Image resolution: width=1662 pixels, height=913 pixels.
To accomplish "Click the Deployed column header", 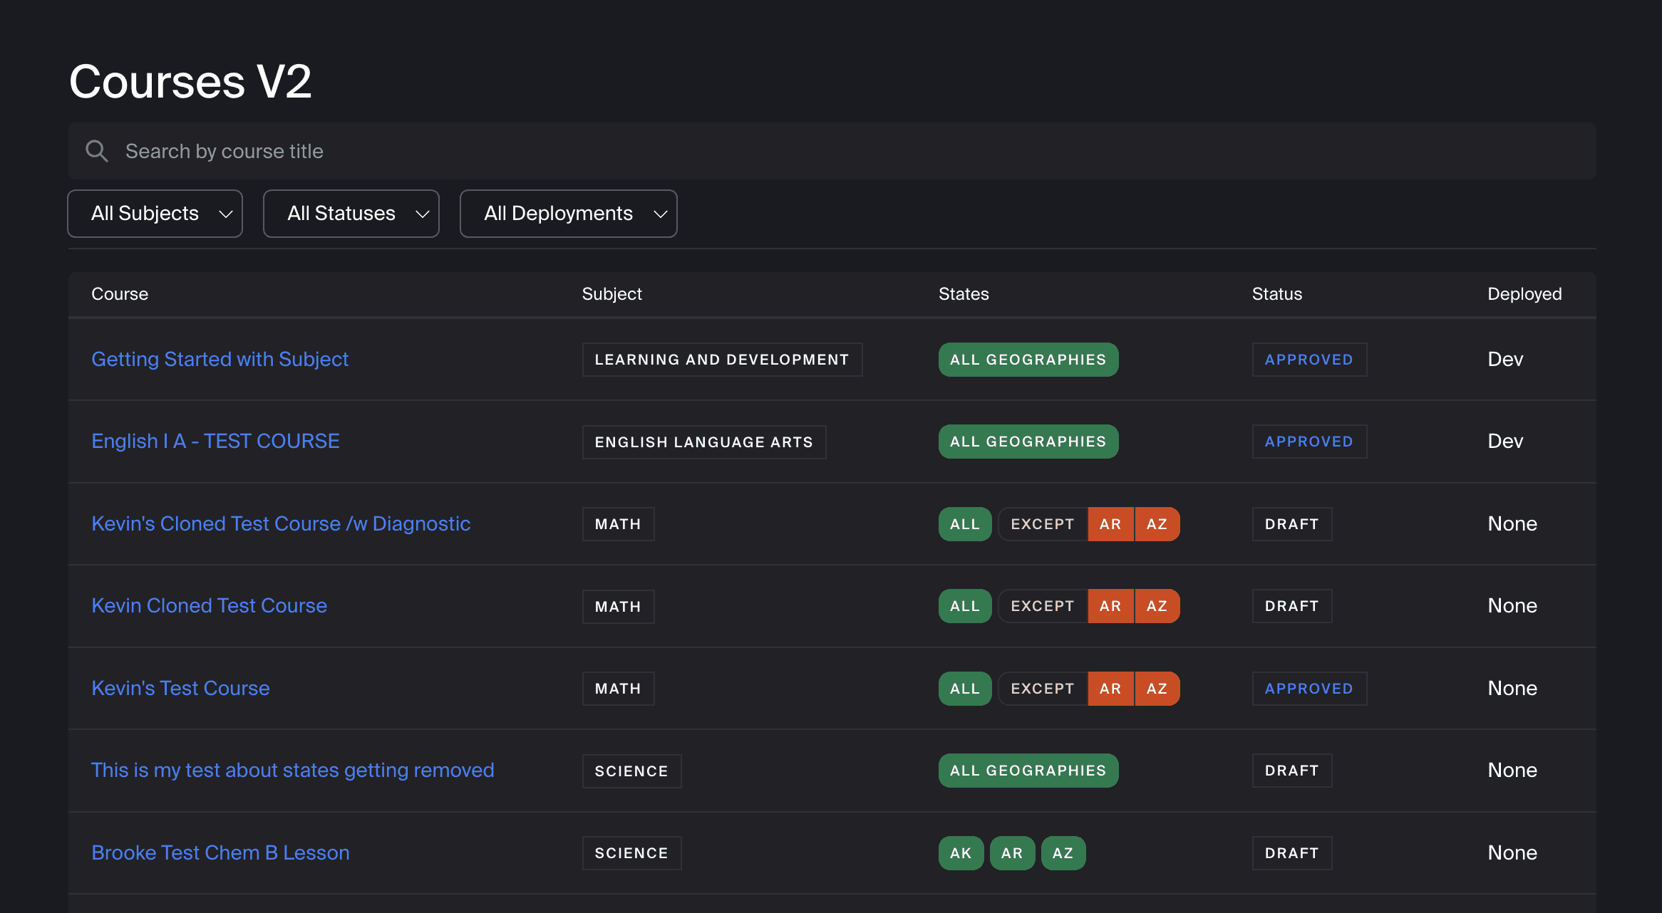I will [1524, 294].
